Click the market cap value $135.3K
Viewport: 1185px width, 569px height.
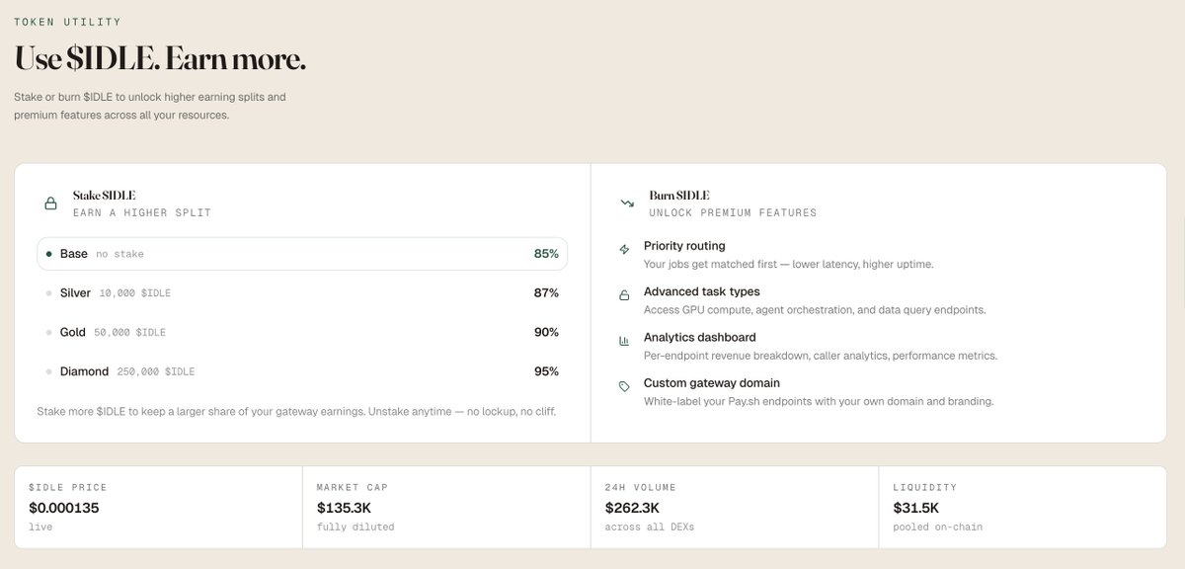coord(344,508)
